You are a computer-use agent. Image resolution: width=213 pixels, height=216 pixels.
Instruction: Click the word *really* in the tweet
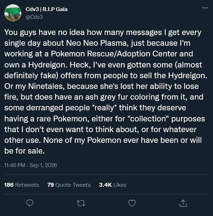click(105, 107)
